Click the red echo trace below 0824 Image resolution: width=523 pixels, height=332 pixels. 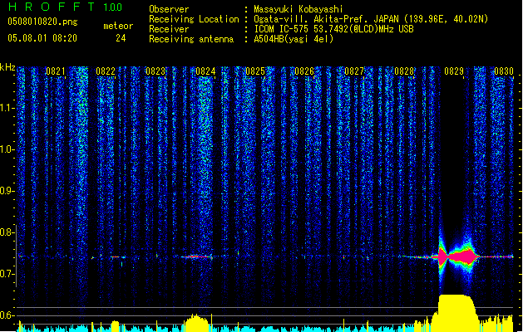tap(199, 256)
